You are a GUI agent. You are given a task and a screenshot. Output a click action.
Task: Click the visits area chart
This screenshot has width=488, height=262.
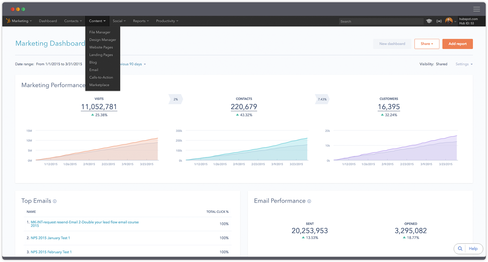97,149
